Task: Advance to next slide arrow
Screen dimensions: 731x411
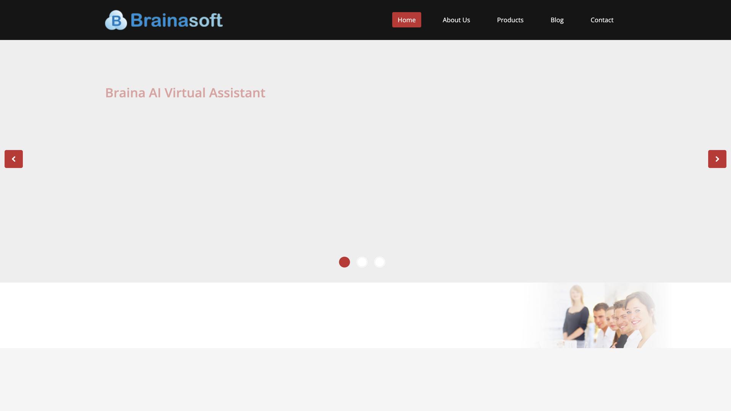Action: [717, 159]
